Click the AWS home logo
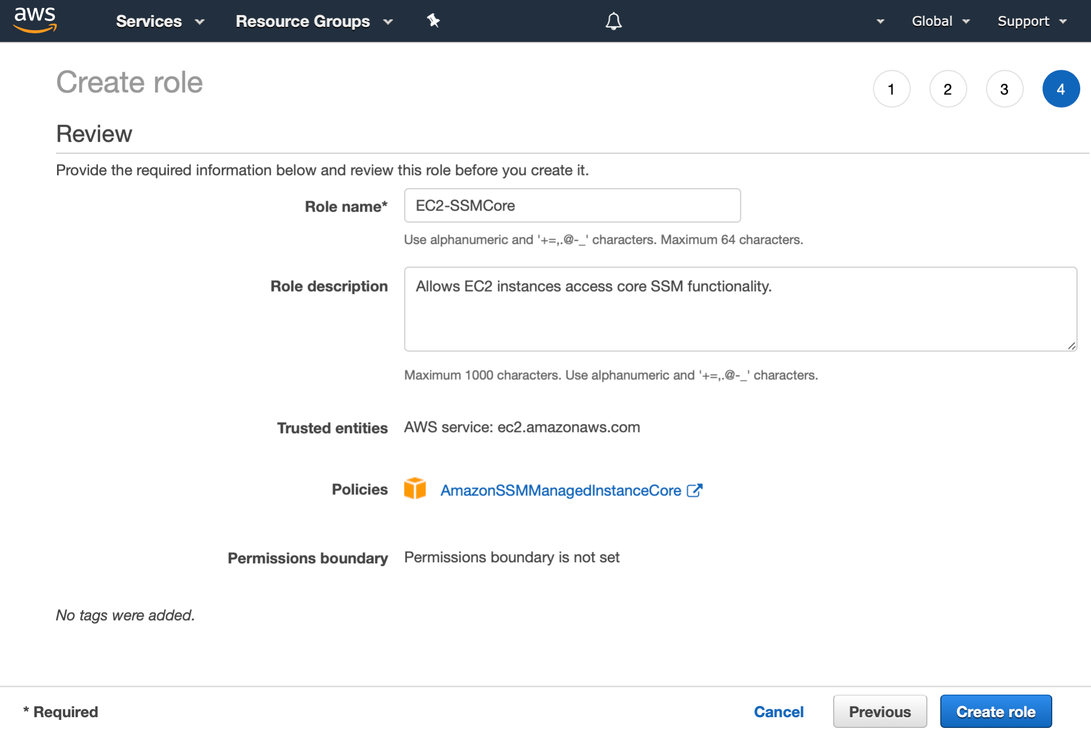Screen dimensions: 1091x736 pos(34,20)
